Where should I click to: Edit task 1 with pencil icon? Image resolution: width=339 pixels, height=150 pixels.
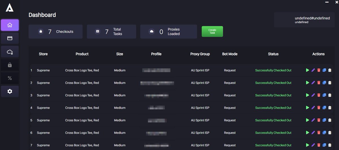pyautogui.click(x=313, y=70)
